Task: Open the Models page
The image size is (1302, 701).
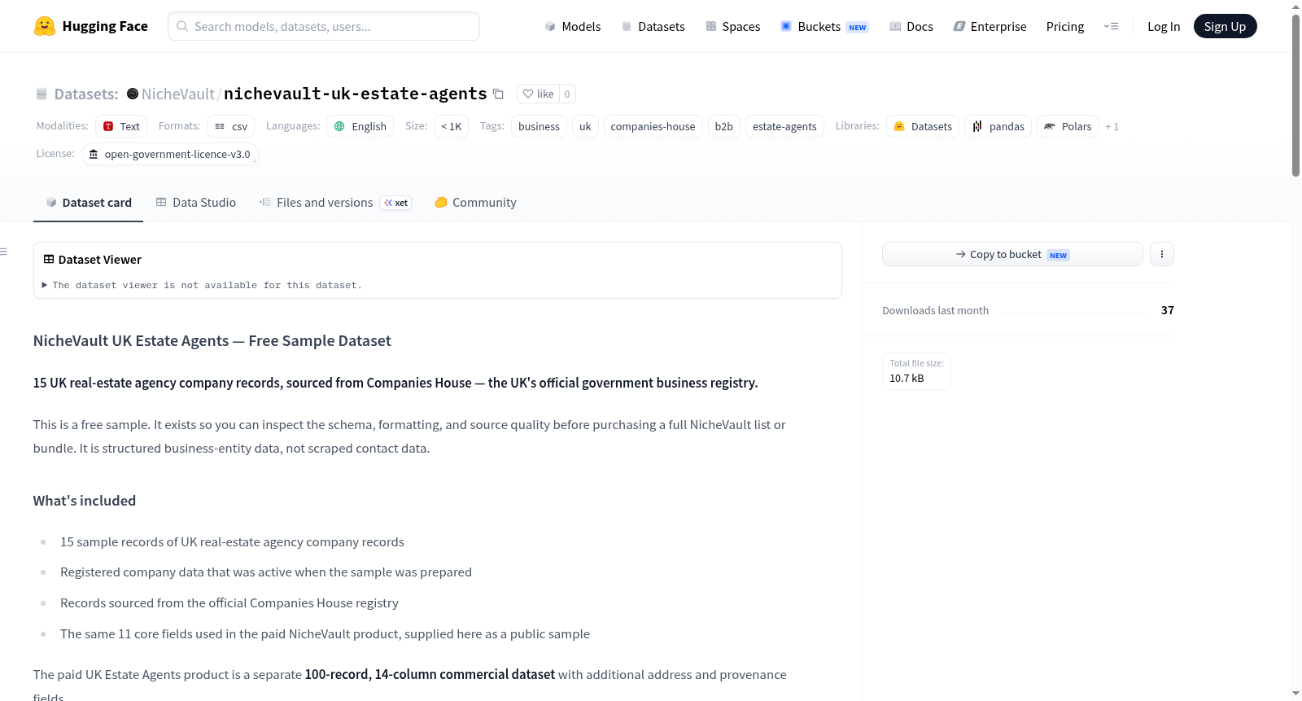Action: (573, 26)
